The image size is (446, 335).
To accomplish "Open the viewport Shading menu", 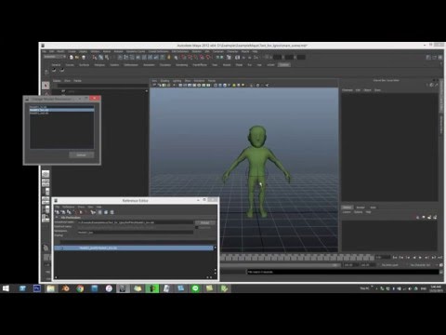I will [x=164, y=81].
